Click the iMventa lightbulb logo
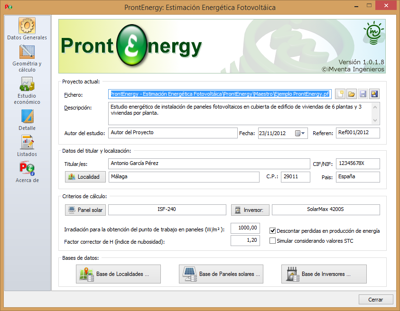Screen dimensions: 400x311 pyautogui.click(x=373, y=33)
